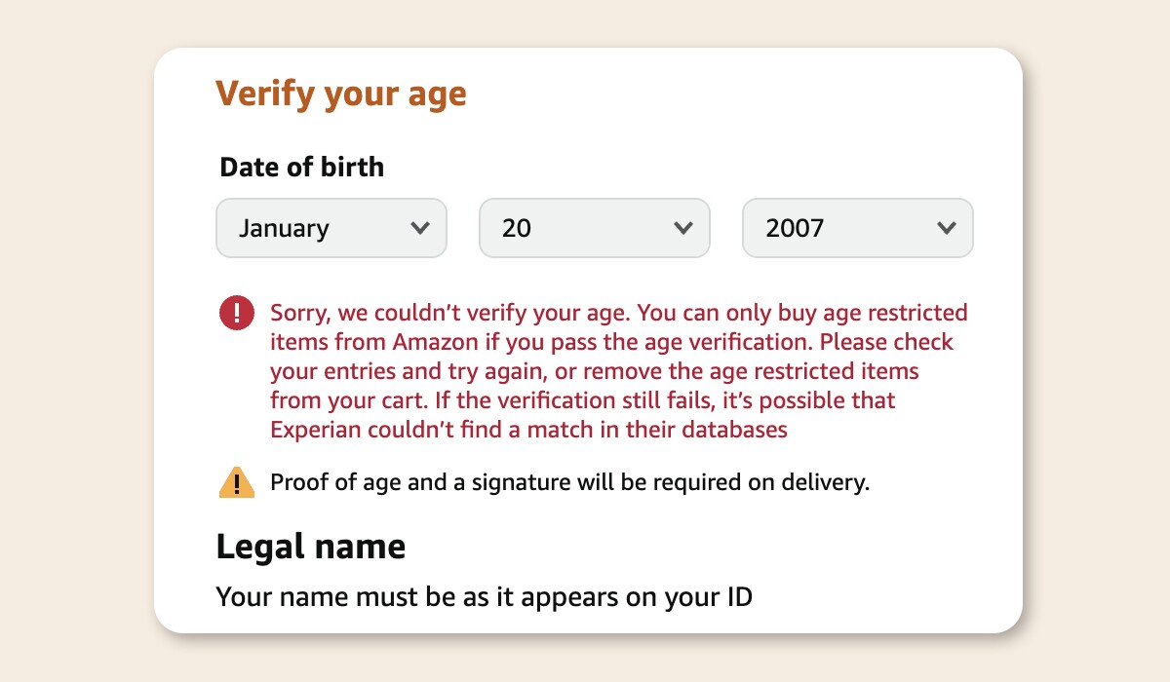Click the "Proof of age and a signature" notice
The image size is (1170, 682).
(x=568, y=482)
